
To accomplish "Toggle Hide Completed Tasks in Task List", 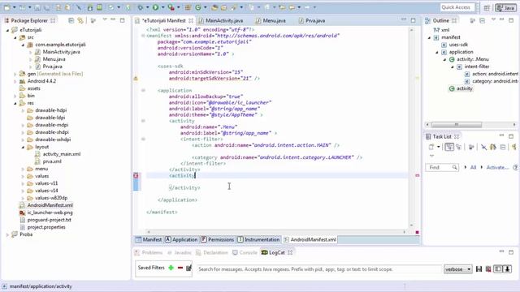I will tap(483, 147).
